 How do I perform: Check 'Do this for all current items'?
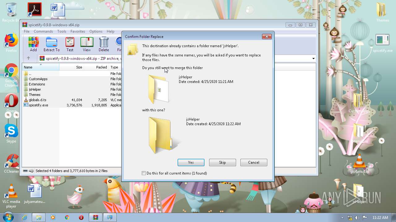point(144,173)
